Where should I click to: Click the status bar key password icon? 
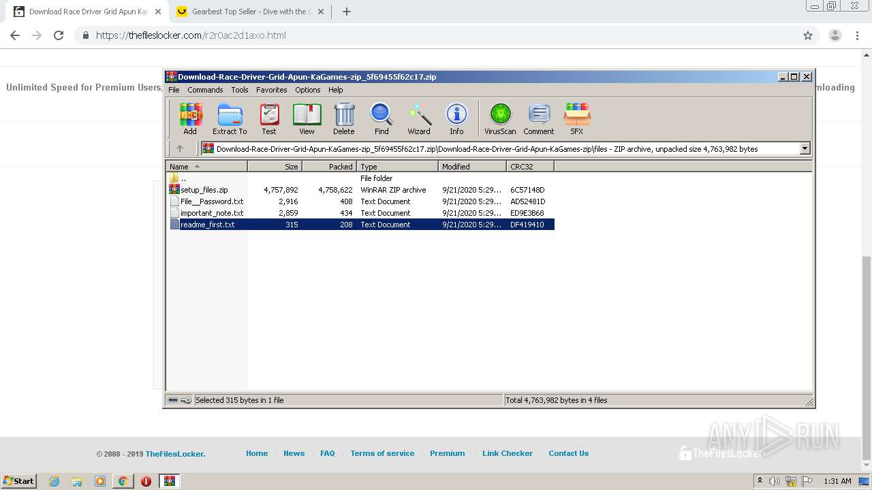[x=186, y=400]
